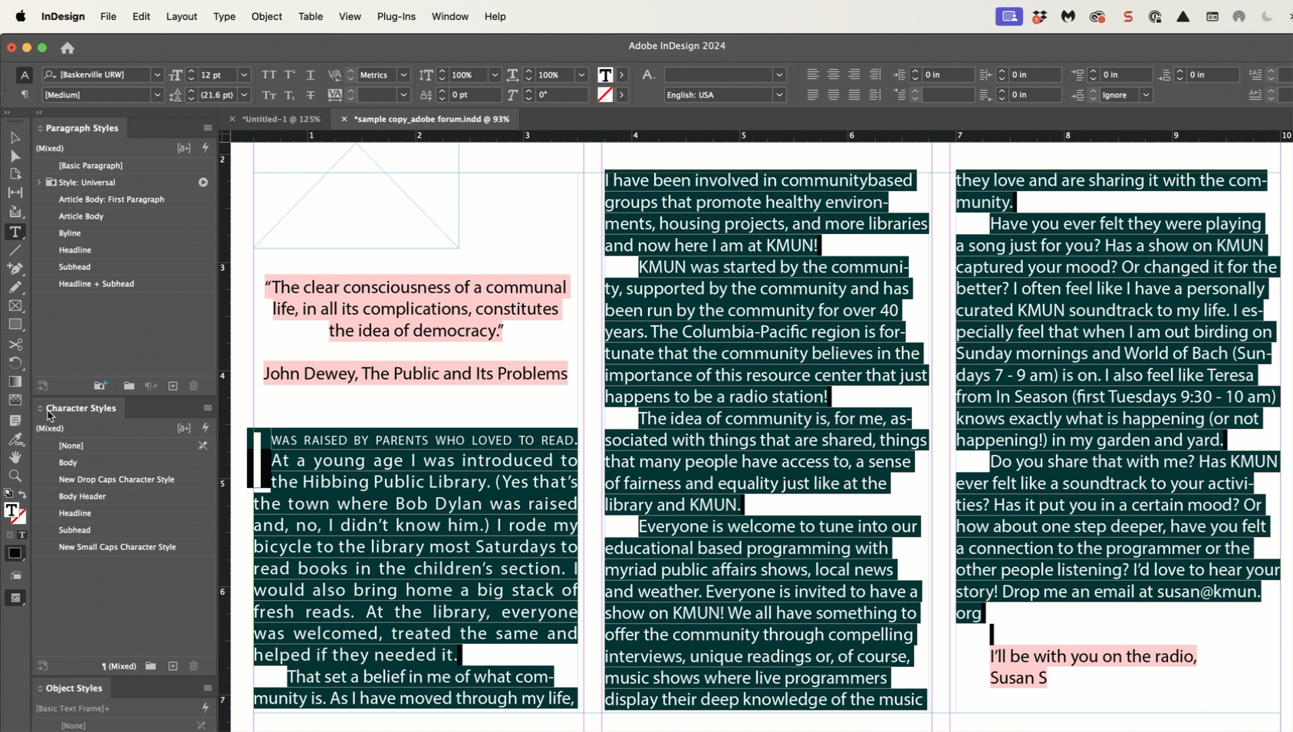The image size is (1293, 732).
Task: Create new character style button
Action: tap(173, 666)
